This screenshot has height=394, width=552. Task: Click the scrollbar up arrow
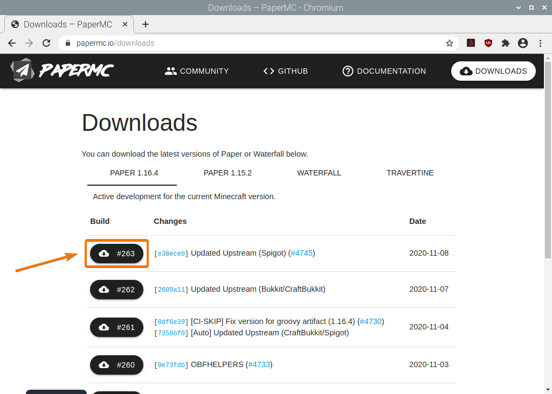tap(548, 58)
